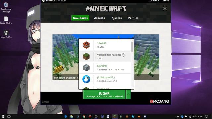Launch Microsoft Edge from the taskbar
The width and height of the screenshot is (212, 119).
(66, 116)
